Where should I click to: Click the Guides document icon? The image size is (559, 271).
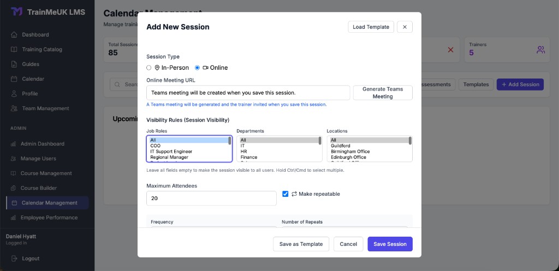(14, 64)
